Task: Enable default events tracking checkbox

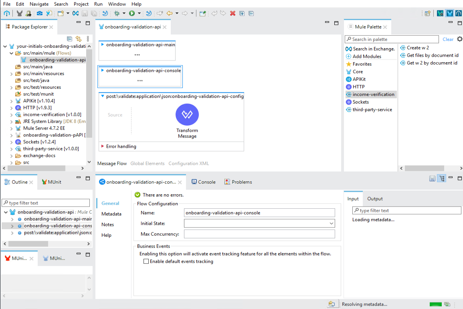Action: [146, 262]
